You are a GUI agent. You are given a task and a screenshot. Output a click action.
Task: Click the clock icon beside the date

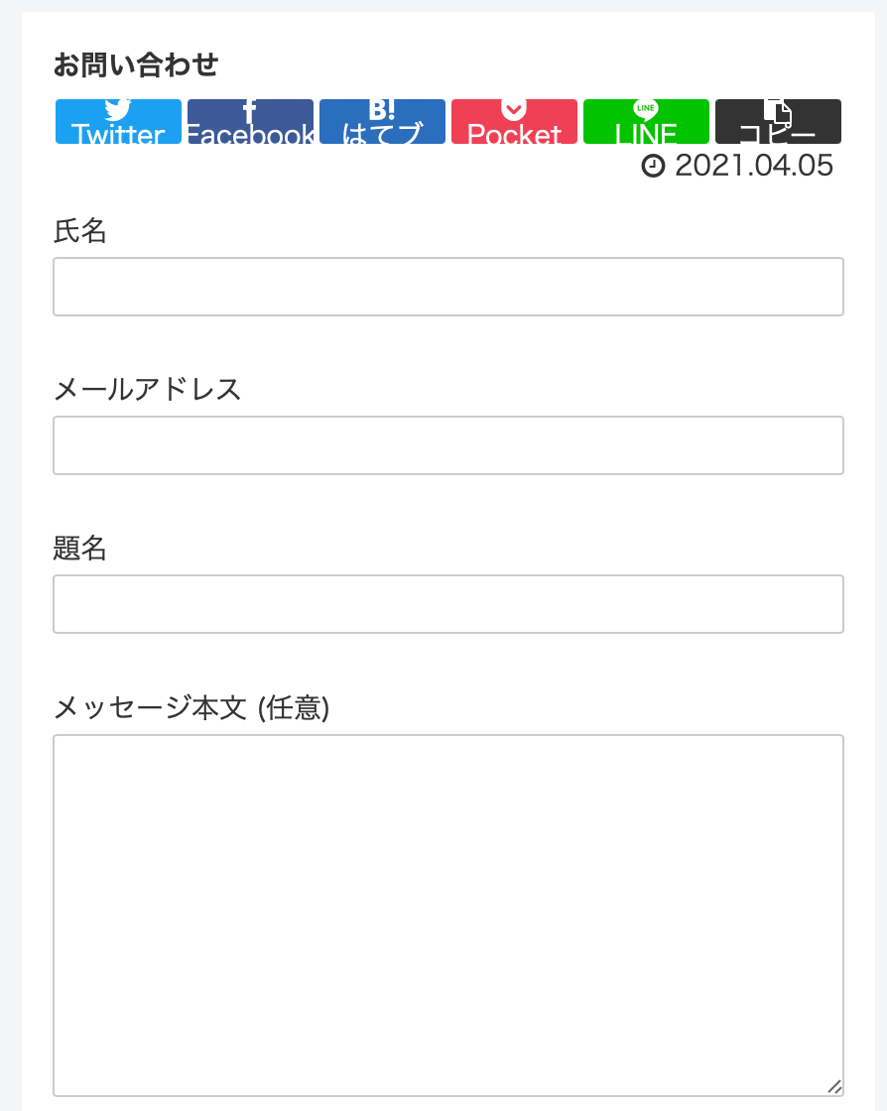653,167
